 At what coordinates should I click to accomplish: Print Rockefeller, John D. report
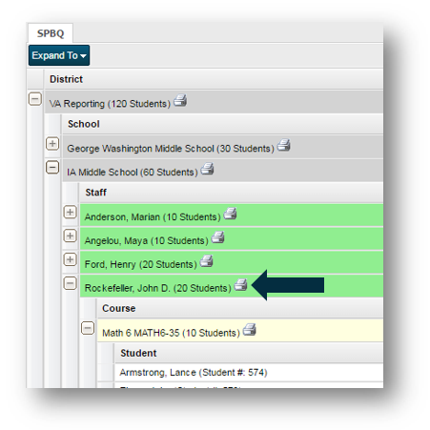point(241,284)
